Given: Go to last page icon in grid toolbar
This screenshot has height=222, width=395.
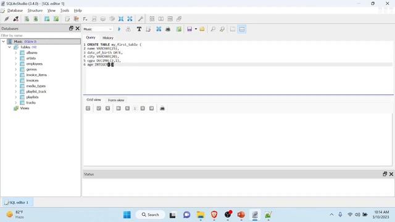Looking at the screenshot, I should (x=151, y=109).
